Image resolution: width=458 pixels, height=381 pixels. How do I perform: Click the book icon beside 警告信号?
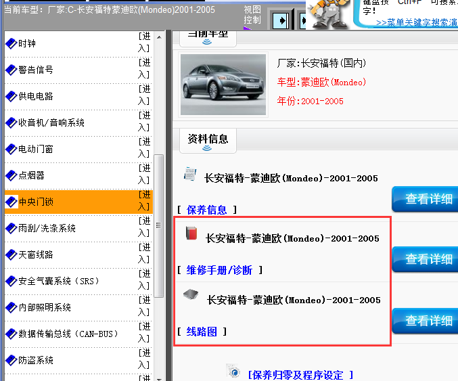click(12, 70)
